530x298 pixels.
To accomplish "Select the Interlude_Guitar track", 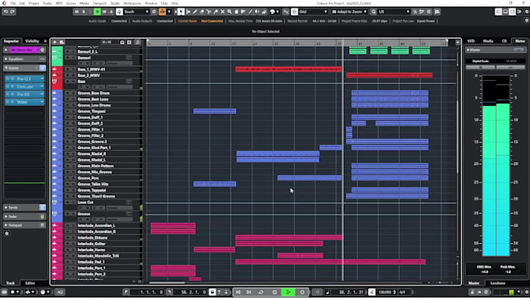I will click(91, 244).
